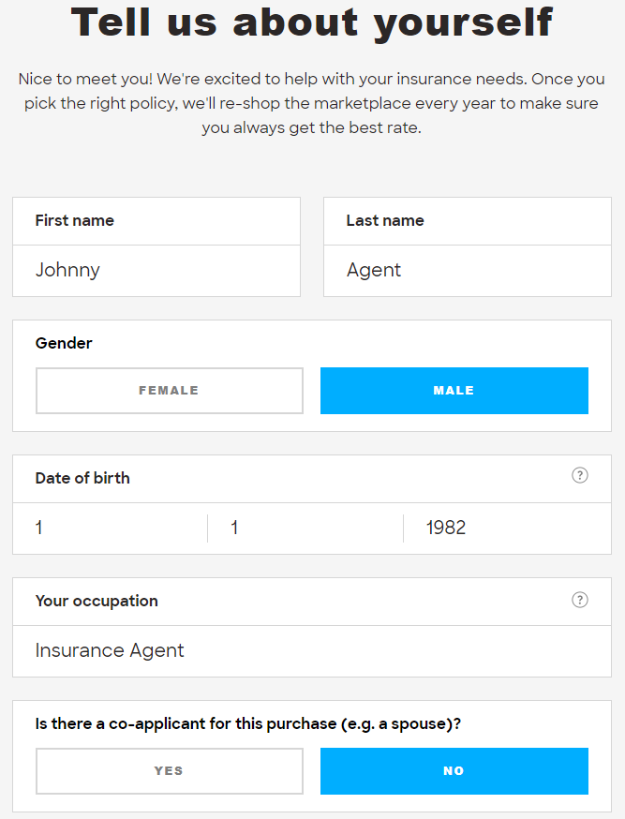
Task: Click the Last name field containing Agent
Action: [468, 271]
